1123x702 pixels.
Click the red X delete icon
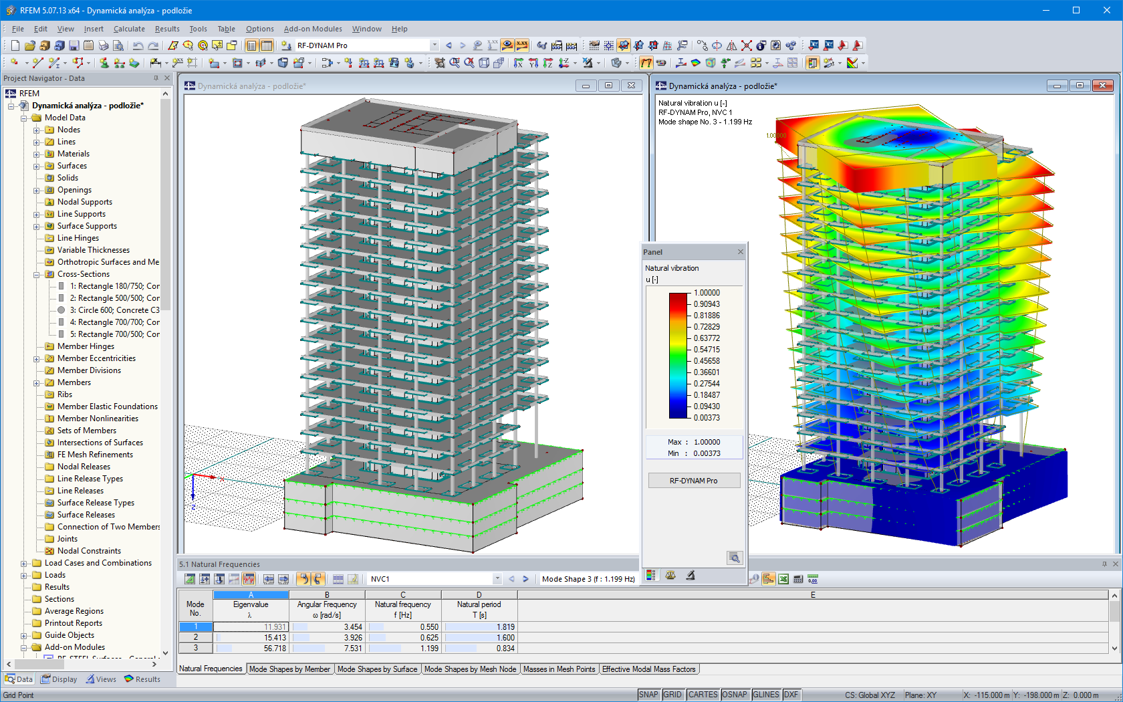747,45
